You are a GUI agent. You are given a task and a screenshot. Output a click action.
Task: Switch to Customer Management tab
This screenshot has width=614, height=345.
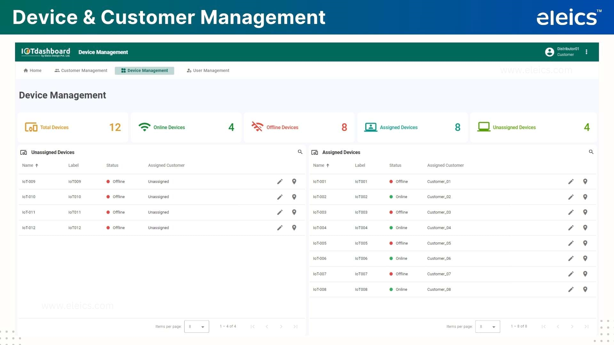click(x=81, y=71)
